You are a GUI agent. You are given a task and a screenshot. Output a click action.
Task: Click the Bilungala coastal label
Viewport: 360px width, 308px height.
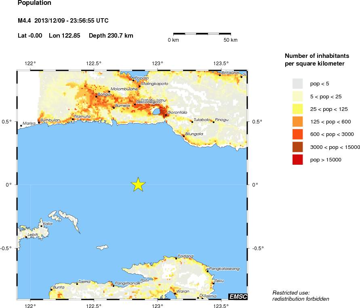click(194, 134)
